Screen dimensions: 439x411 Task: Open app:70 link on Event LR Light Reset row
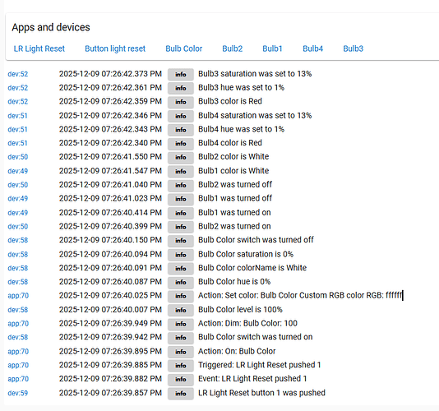(18, 379)
